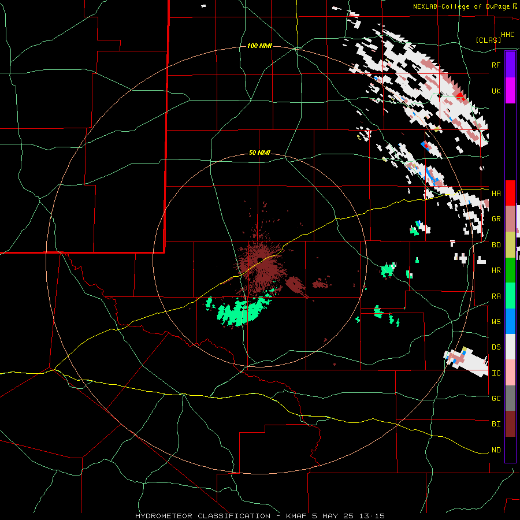Click the GR legend label

tap(496, 219)
